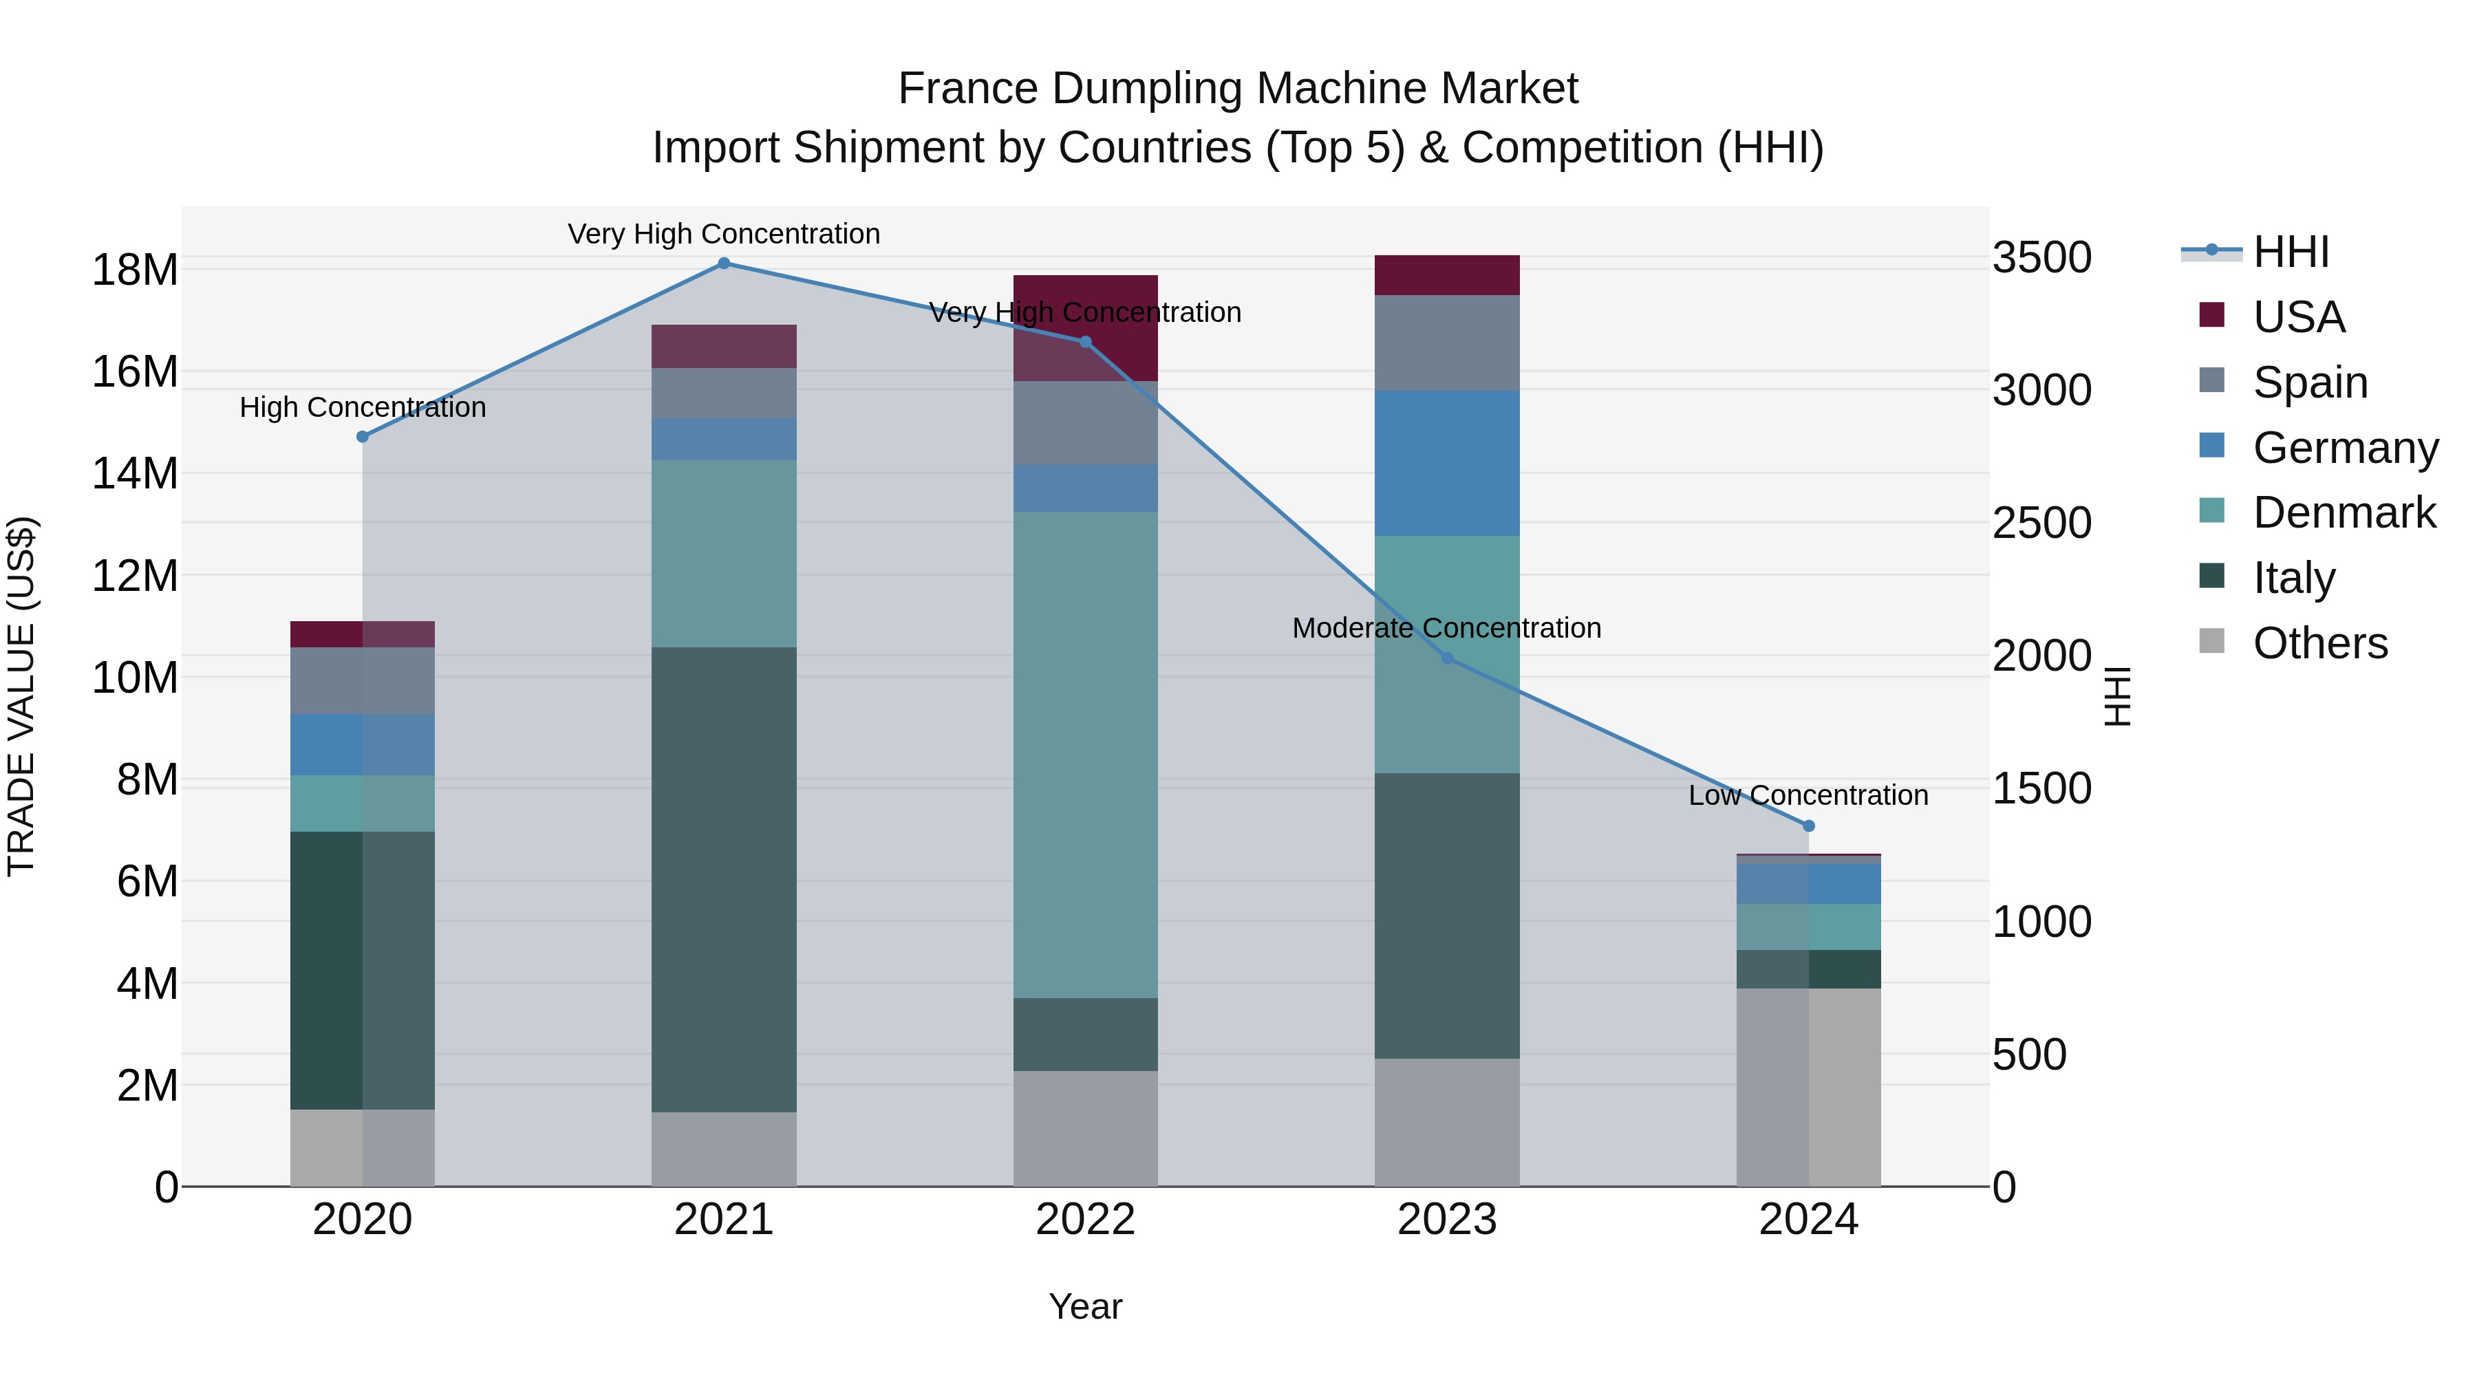Toggle the Denmark legend entry
Image resolution: width=2477 pixels, height=1393 pixels.
2317,512
